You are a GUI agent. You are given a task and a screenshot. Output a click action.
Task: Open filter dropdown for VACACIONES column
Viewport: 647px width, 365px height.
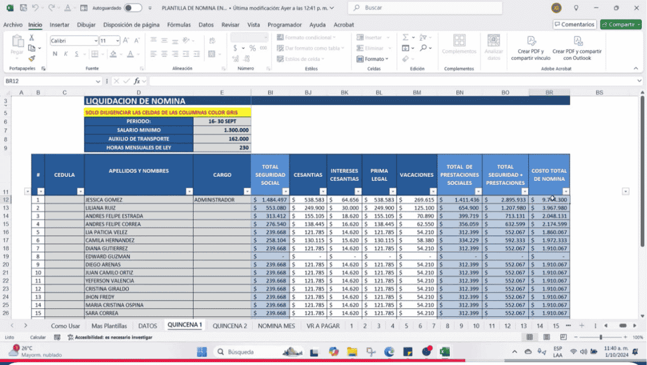pos(433,191)
